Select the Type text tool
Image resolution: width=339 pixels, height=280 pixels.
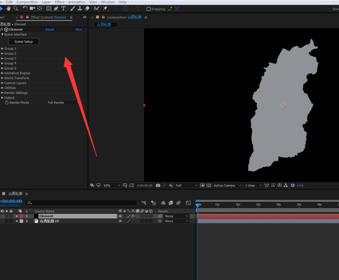click(x=63, y=8)
